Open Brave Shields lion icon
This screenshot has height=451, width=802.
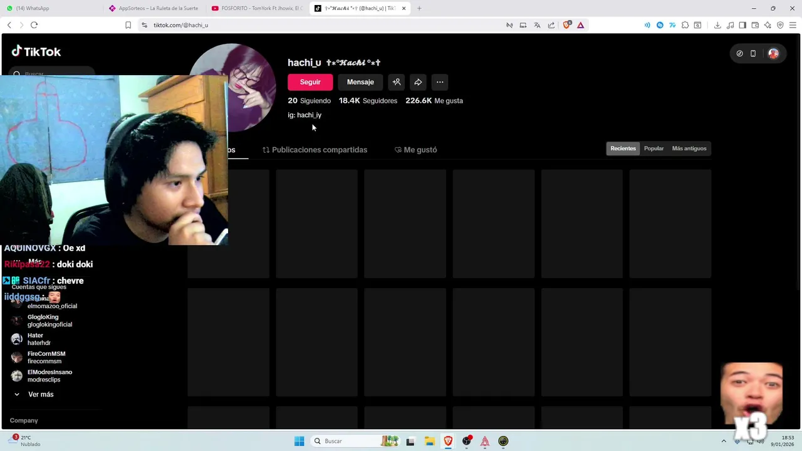567,25
